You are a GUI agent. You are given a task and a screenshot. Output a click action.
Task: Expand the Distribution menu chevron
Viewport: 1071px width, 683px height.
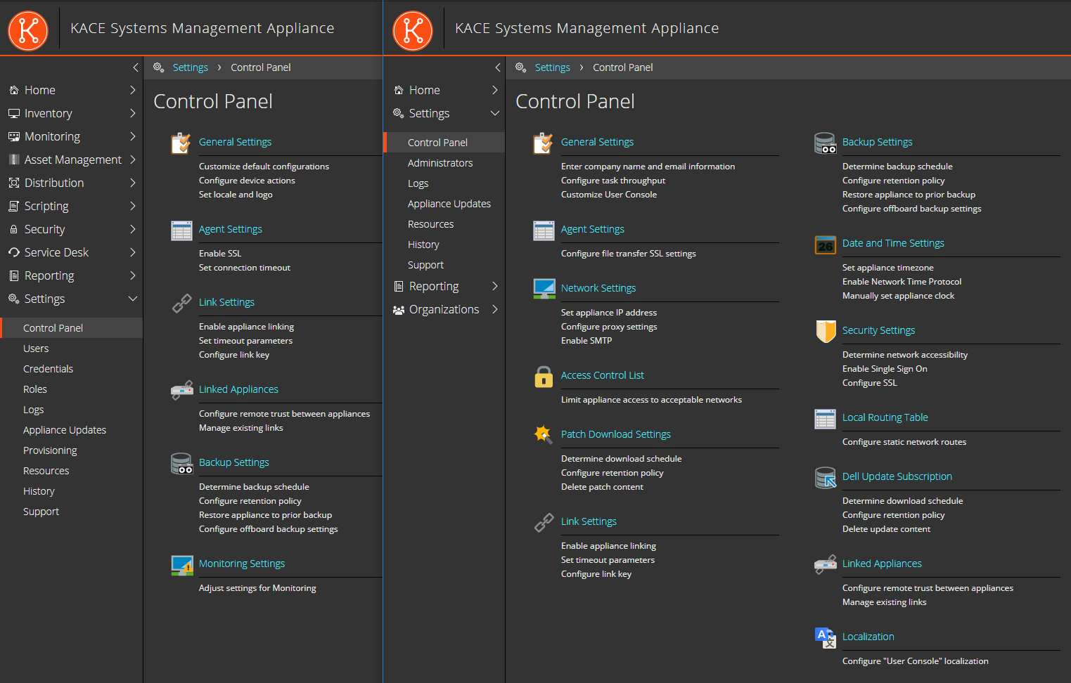point(133,183)
